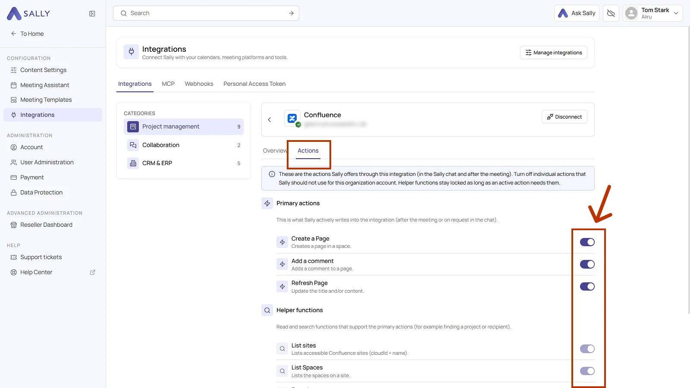Open the Webhooks tab
The image size is (690, 388).
[x=199, y=84]
